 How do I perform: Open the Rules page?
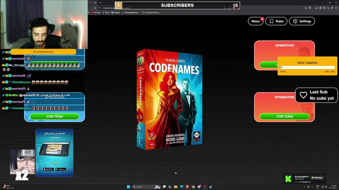[276, 21]
